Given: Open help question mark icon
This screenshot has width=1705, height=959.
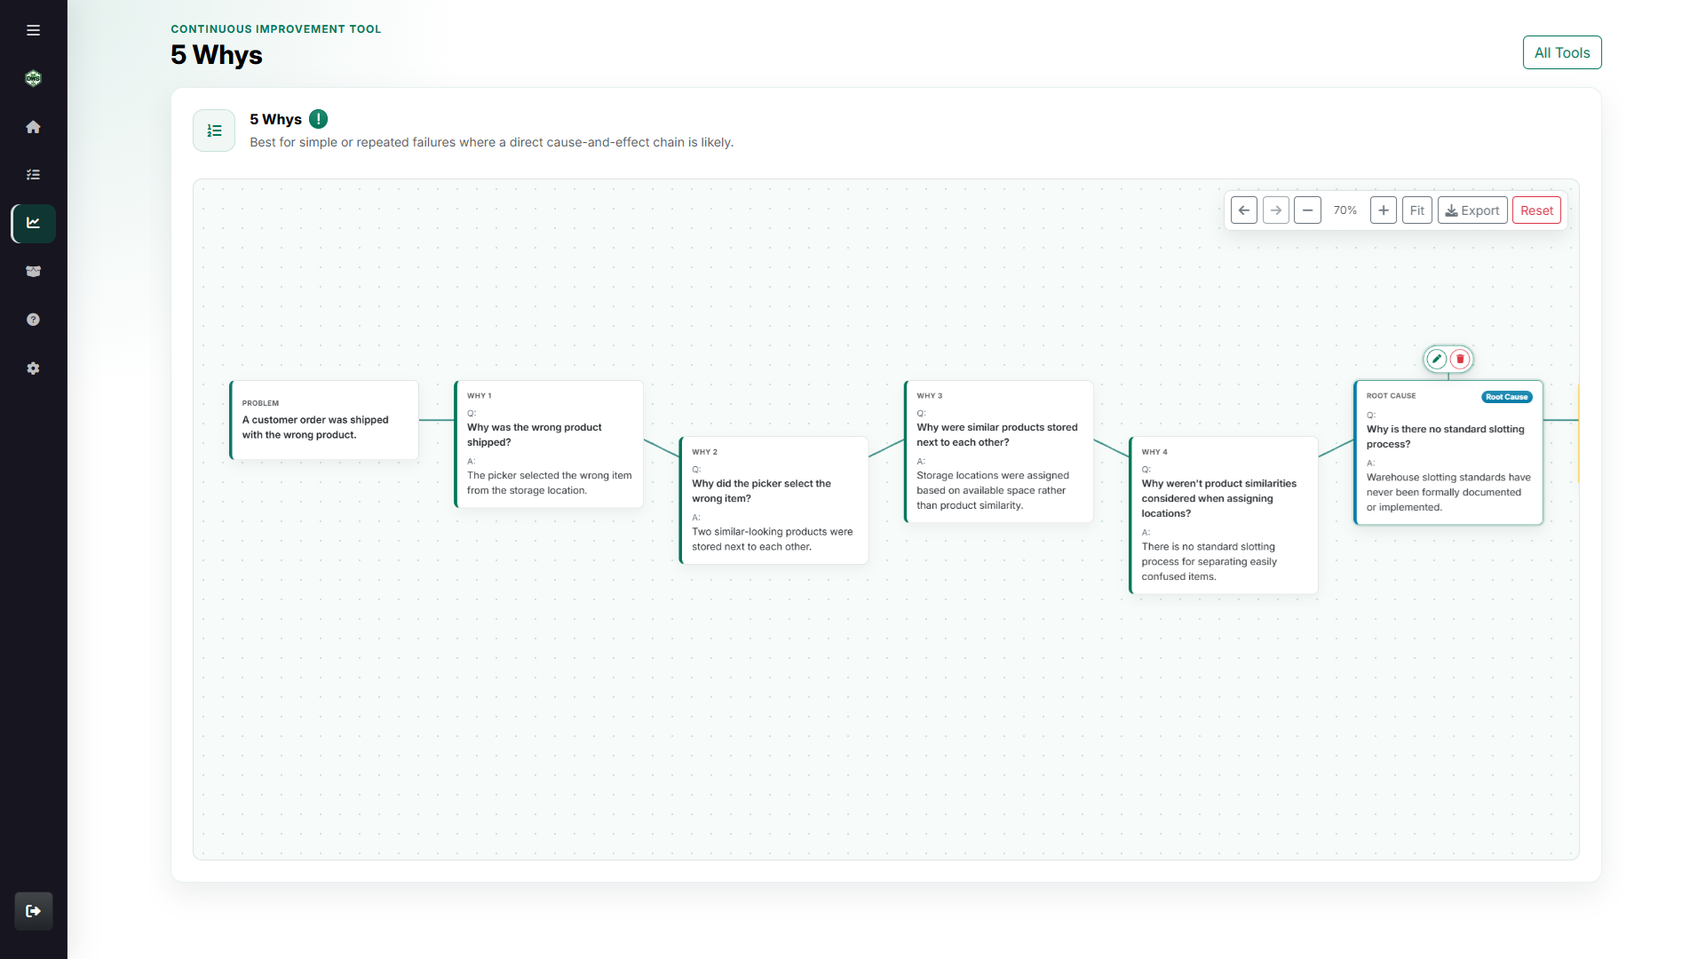Looking at the screenshot, I should (33, 320).
